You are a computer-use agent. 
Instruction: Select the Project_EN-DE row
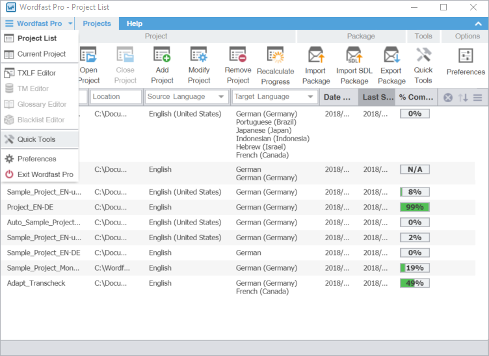238,207
